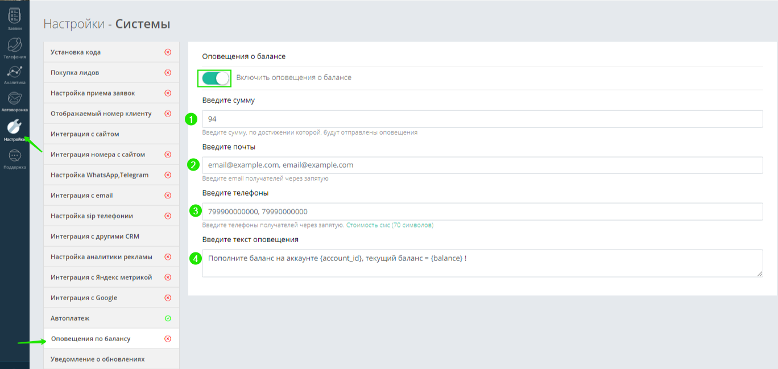778x369 pixels.
Task: Open the Аналитика chart icon
Action: pos(15,72)
